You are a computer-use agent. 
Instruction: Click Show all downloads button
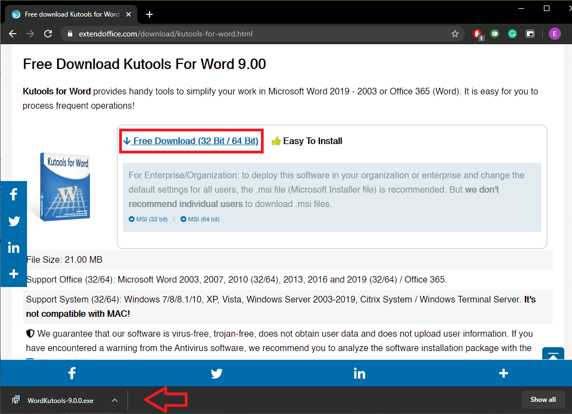tap(543, 400)
